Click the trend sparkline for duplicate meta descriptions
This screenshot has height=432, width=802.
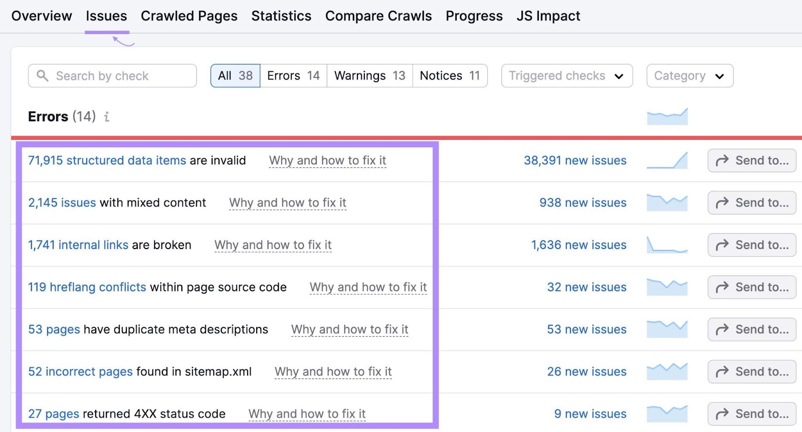pyautogui.click(x=667, y=329)
